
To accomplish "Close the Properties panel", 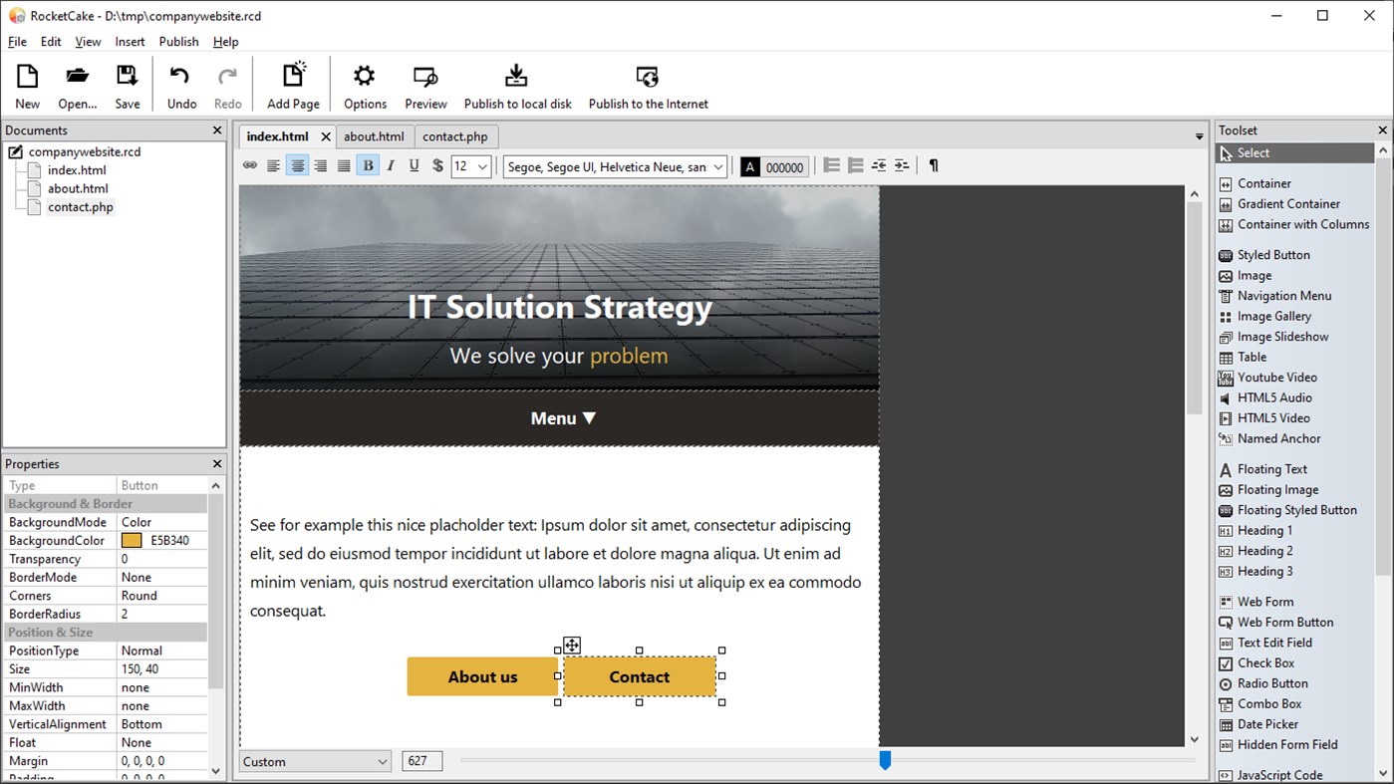I will (217, 464).
